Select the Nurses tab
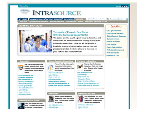 click(x=79, y=19)
